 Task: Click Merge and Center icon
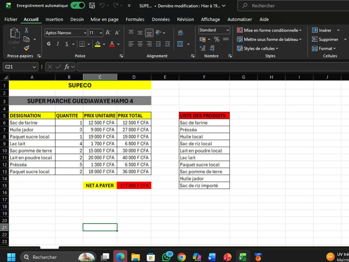180,44
